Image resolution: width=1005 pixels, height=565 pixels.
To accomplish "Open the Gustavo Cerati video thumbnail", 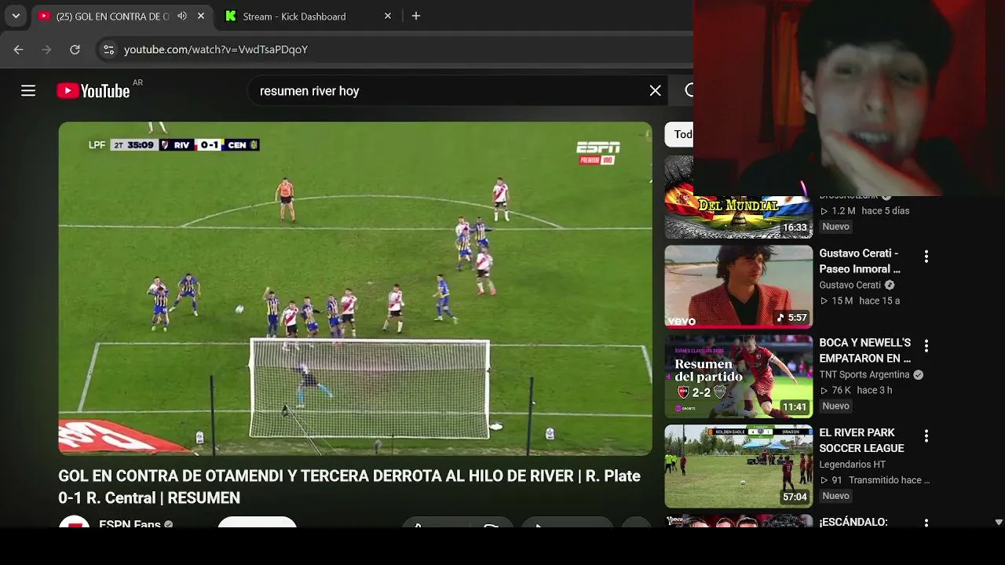I will coord(739,286).
